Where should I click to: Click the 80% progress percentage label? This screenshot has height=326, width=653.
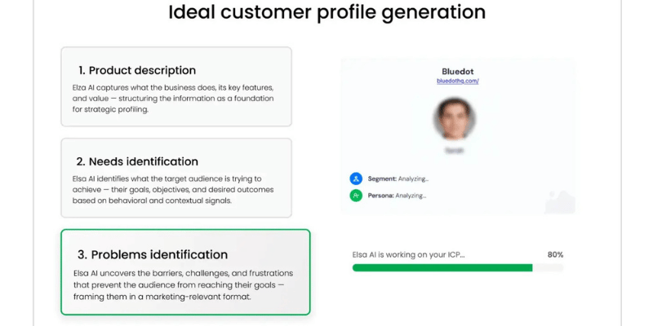click(555, 255)
